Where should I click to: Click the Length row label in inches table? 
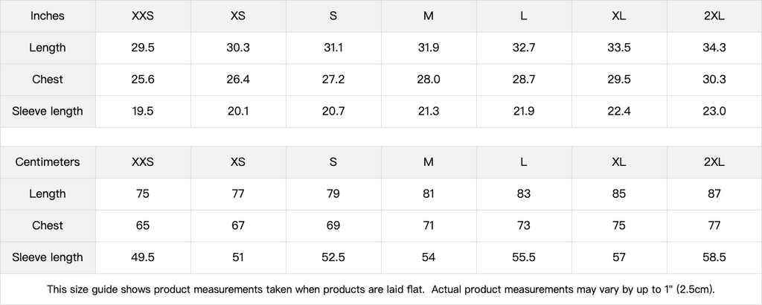48,48
